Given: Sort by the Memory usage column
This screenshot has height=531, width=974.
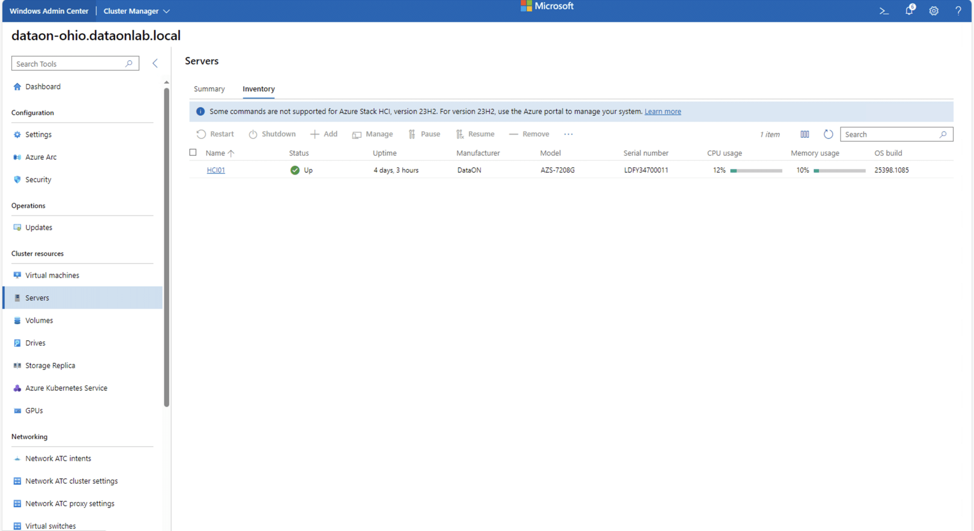Looking at the screenshot, I should (x=815, y=153).
